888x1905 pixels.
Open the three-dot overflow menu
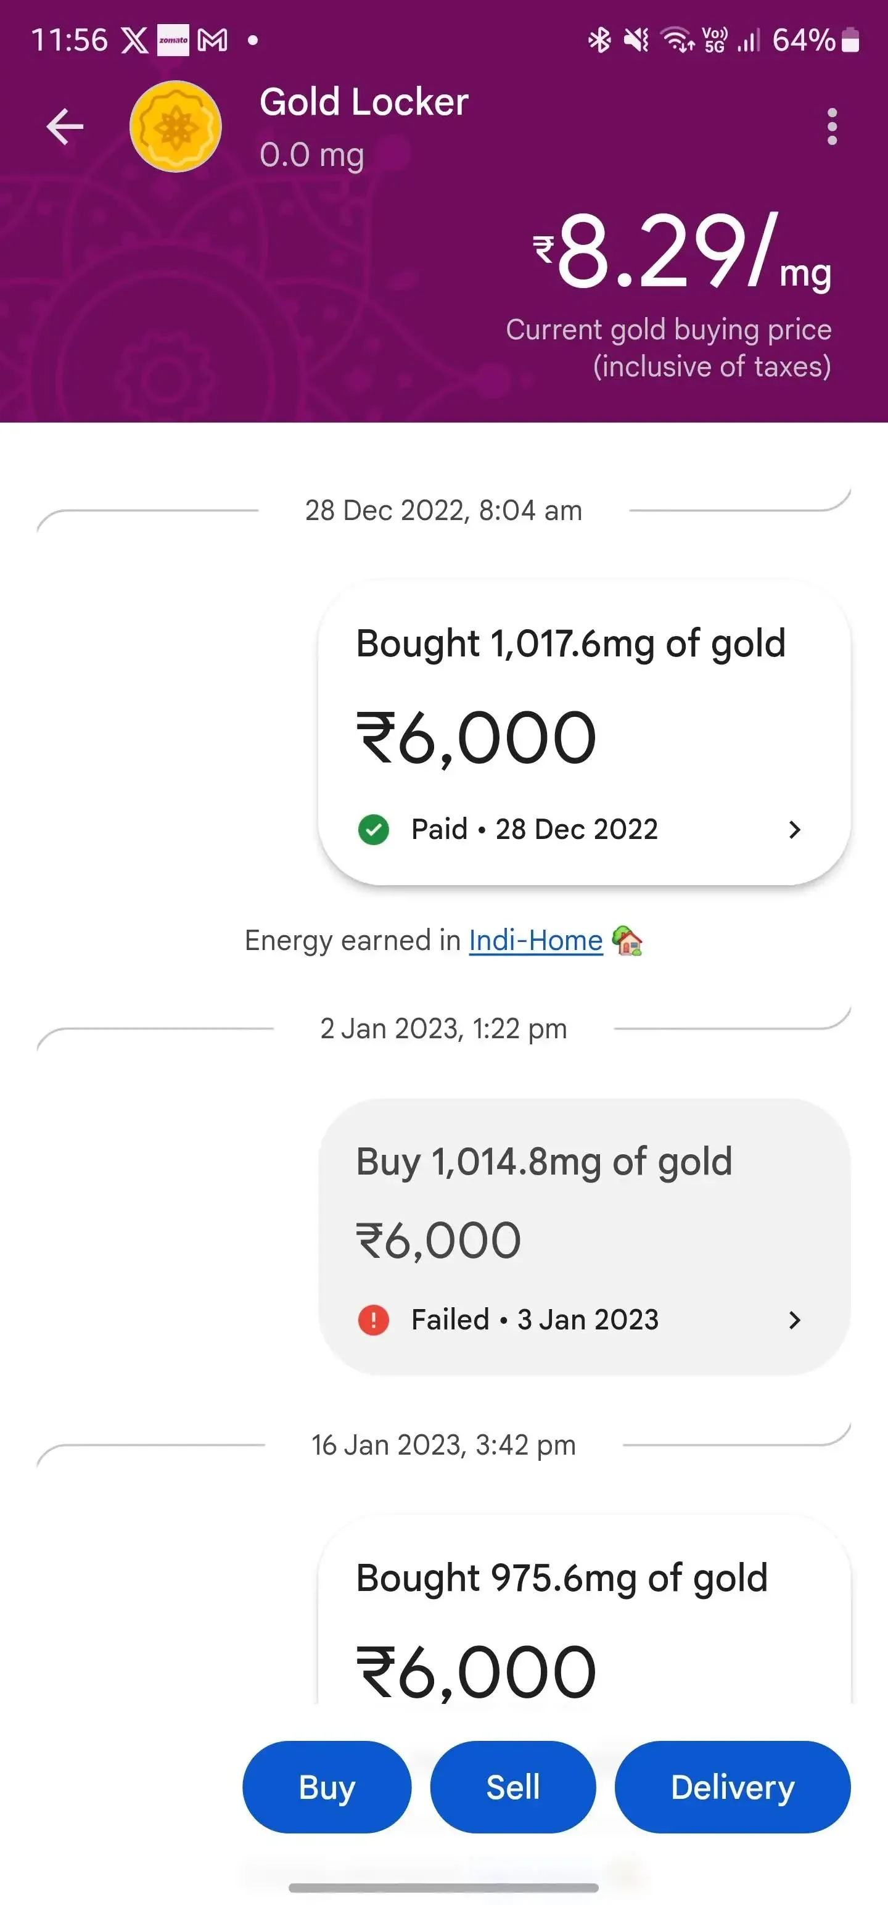click(832, 126)
